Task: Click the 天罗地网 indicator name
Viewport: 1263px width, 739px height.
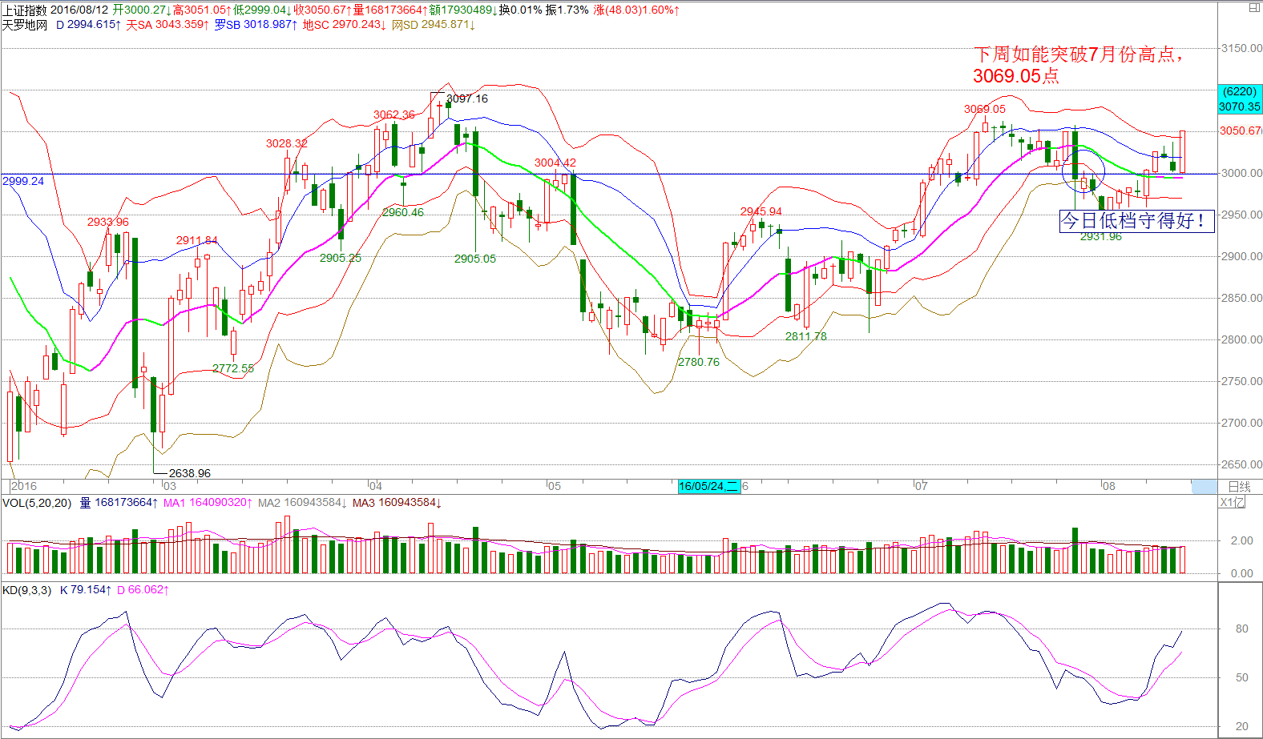Action: [x=24, y=25]
